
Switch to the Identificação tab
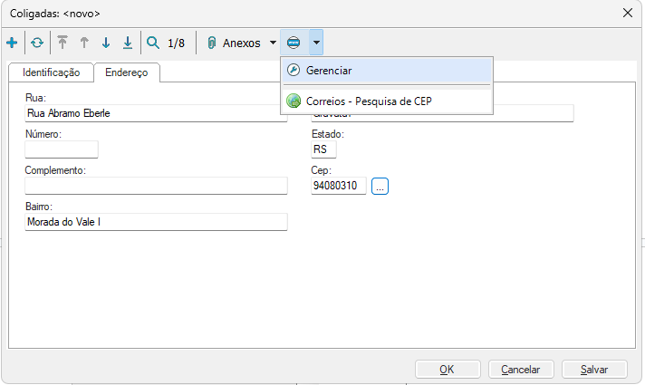tap(51, 72)
